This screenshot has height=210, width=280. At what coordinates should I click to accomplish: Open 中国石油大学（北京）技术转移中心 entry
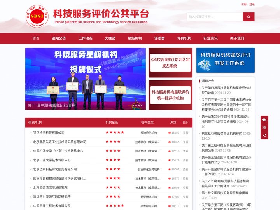point(58,151)
